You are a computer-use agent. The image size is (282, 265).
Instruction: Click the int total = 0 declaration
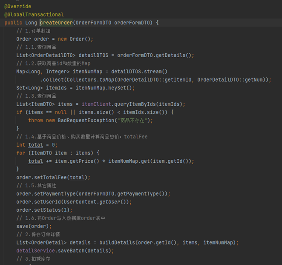click(37, 145)
